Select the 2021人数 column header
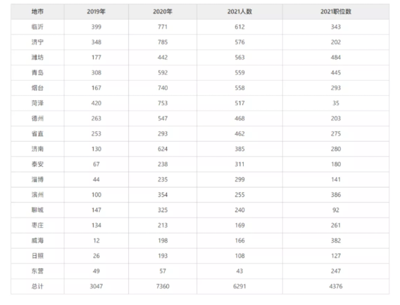This screenshot has width=400, height=305. [239, 11]
